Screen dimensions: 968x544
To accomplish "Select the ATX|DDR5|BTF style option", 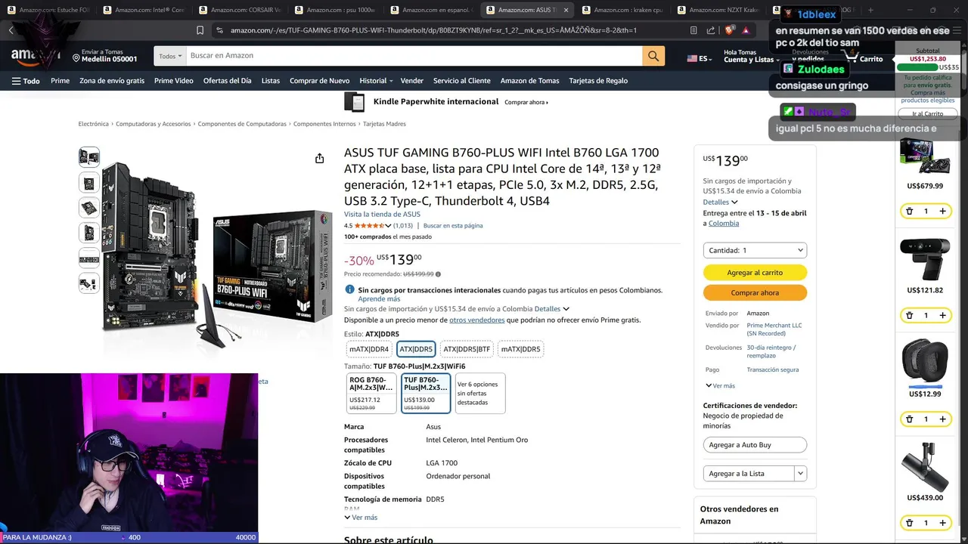I will (x=467, y=349).
